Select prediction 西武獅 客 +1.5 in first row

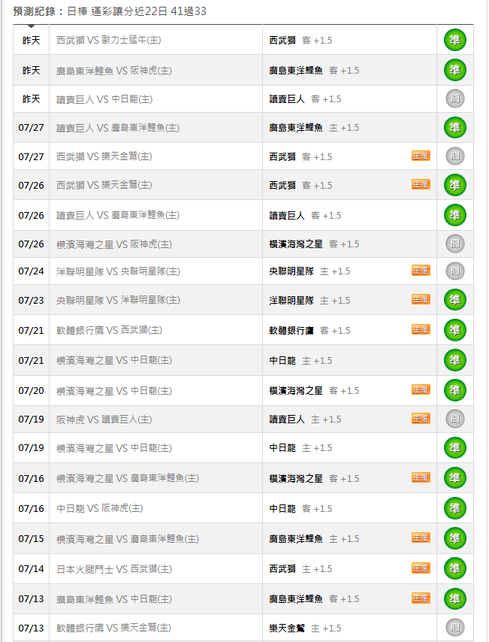click(x=300, y=40)
